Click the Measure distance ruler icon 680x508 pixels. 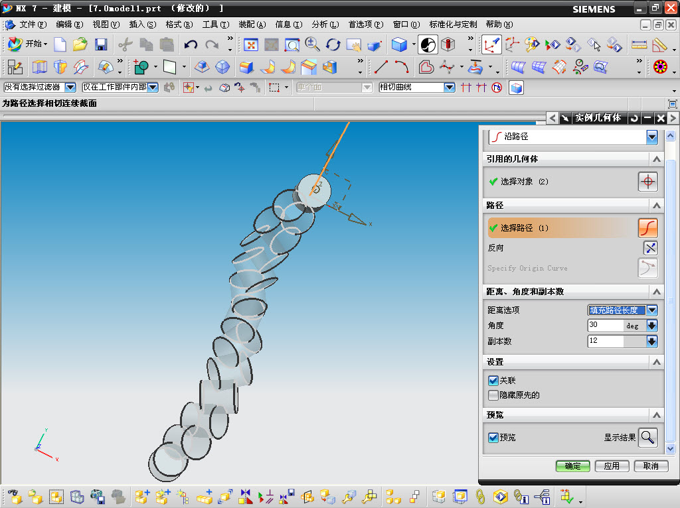(639, 44)
